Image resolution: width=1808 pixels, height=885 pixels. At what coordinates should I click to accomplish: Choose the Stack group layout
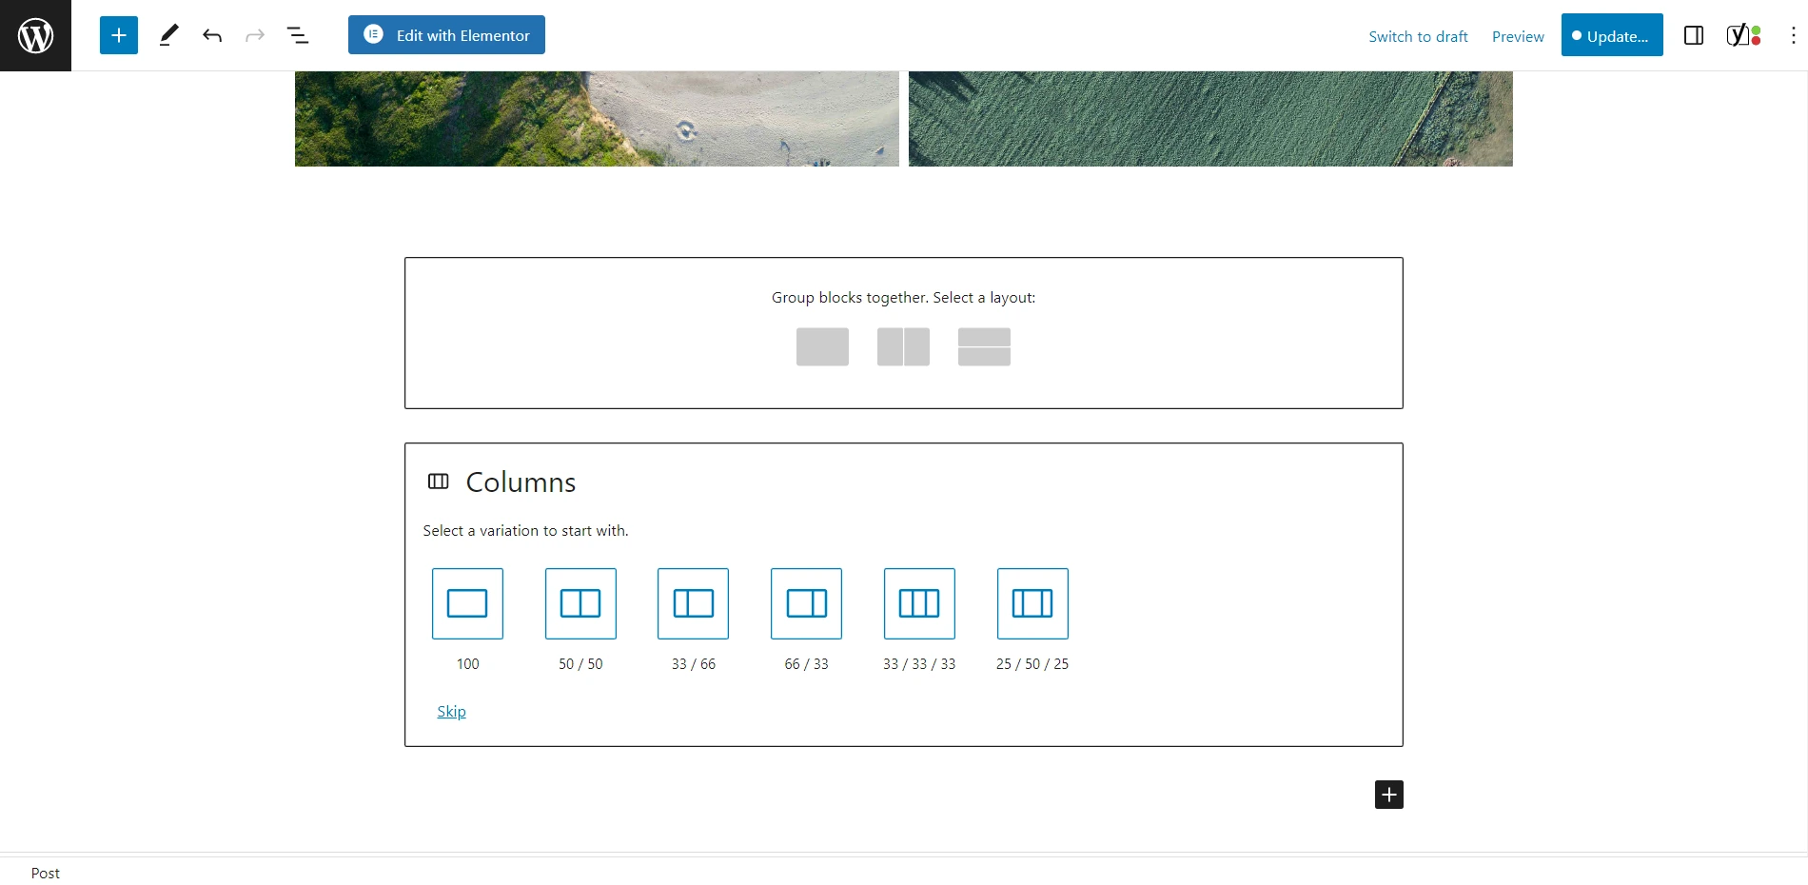984,347
